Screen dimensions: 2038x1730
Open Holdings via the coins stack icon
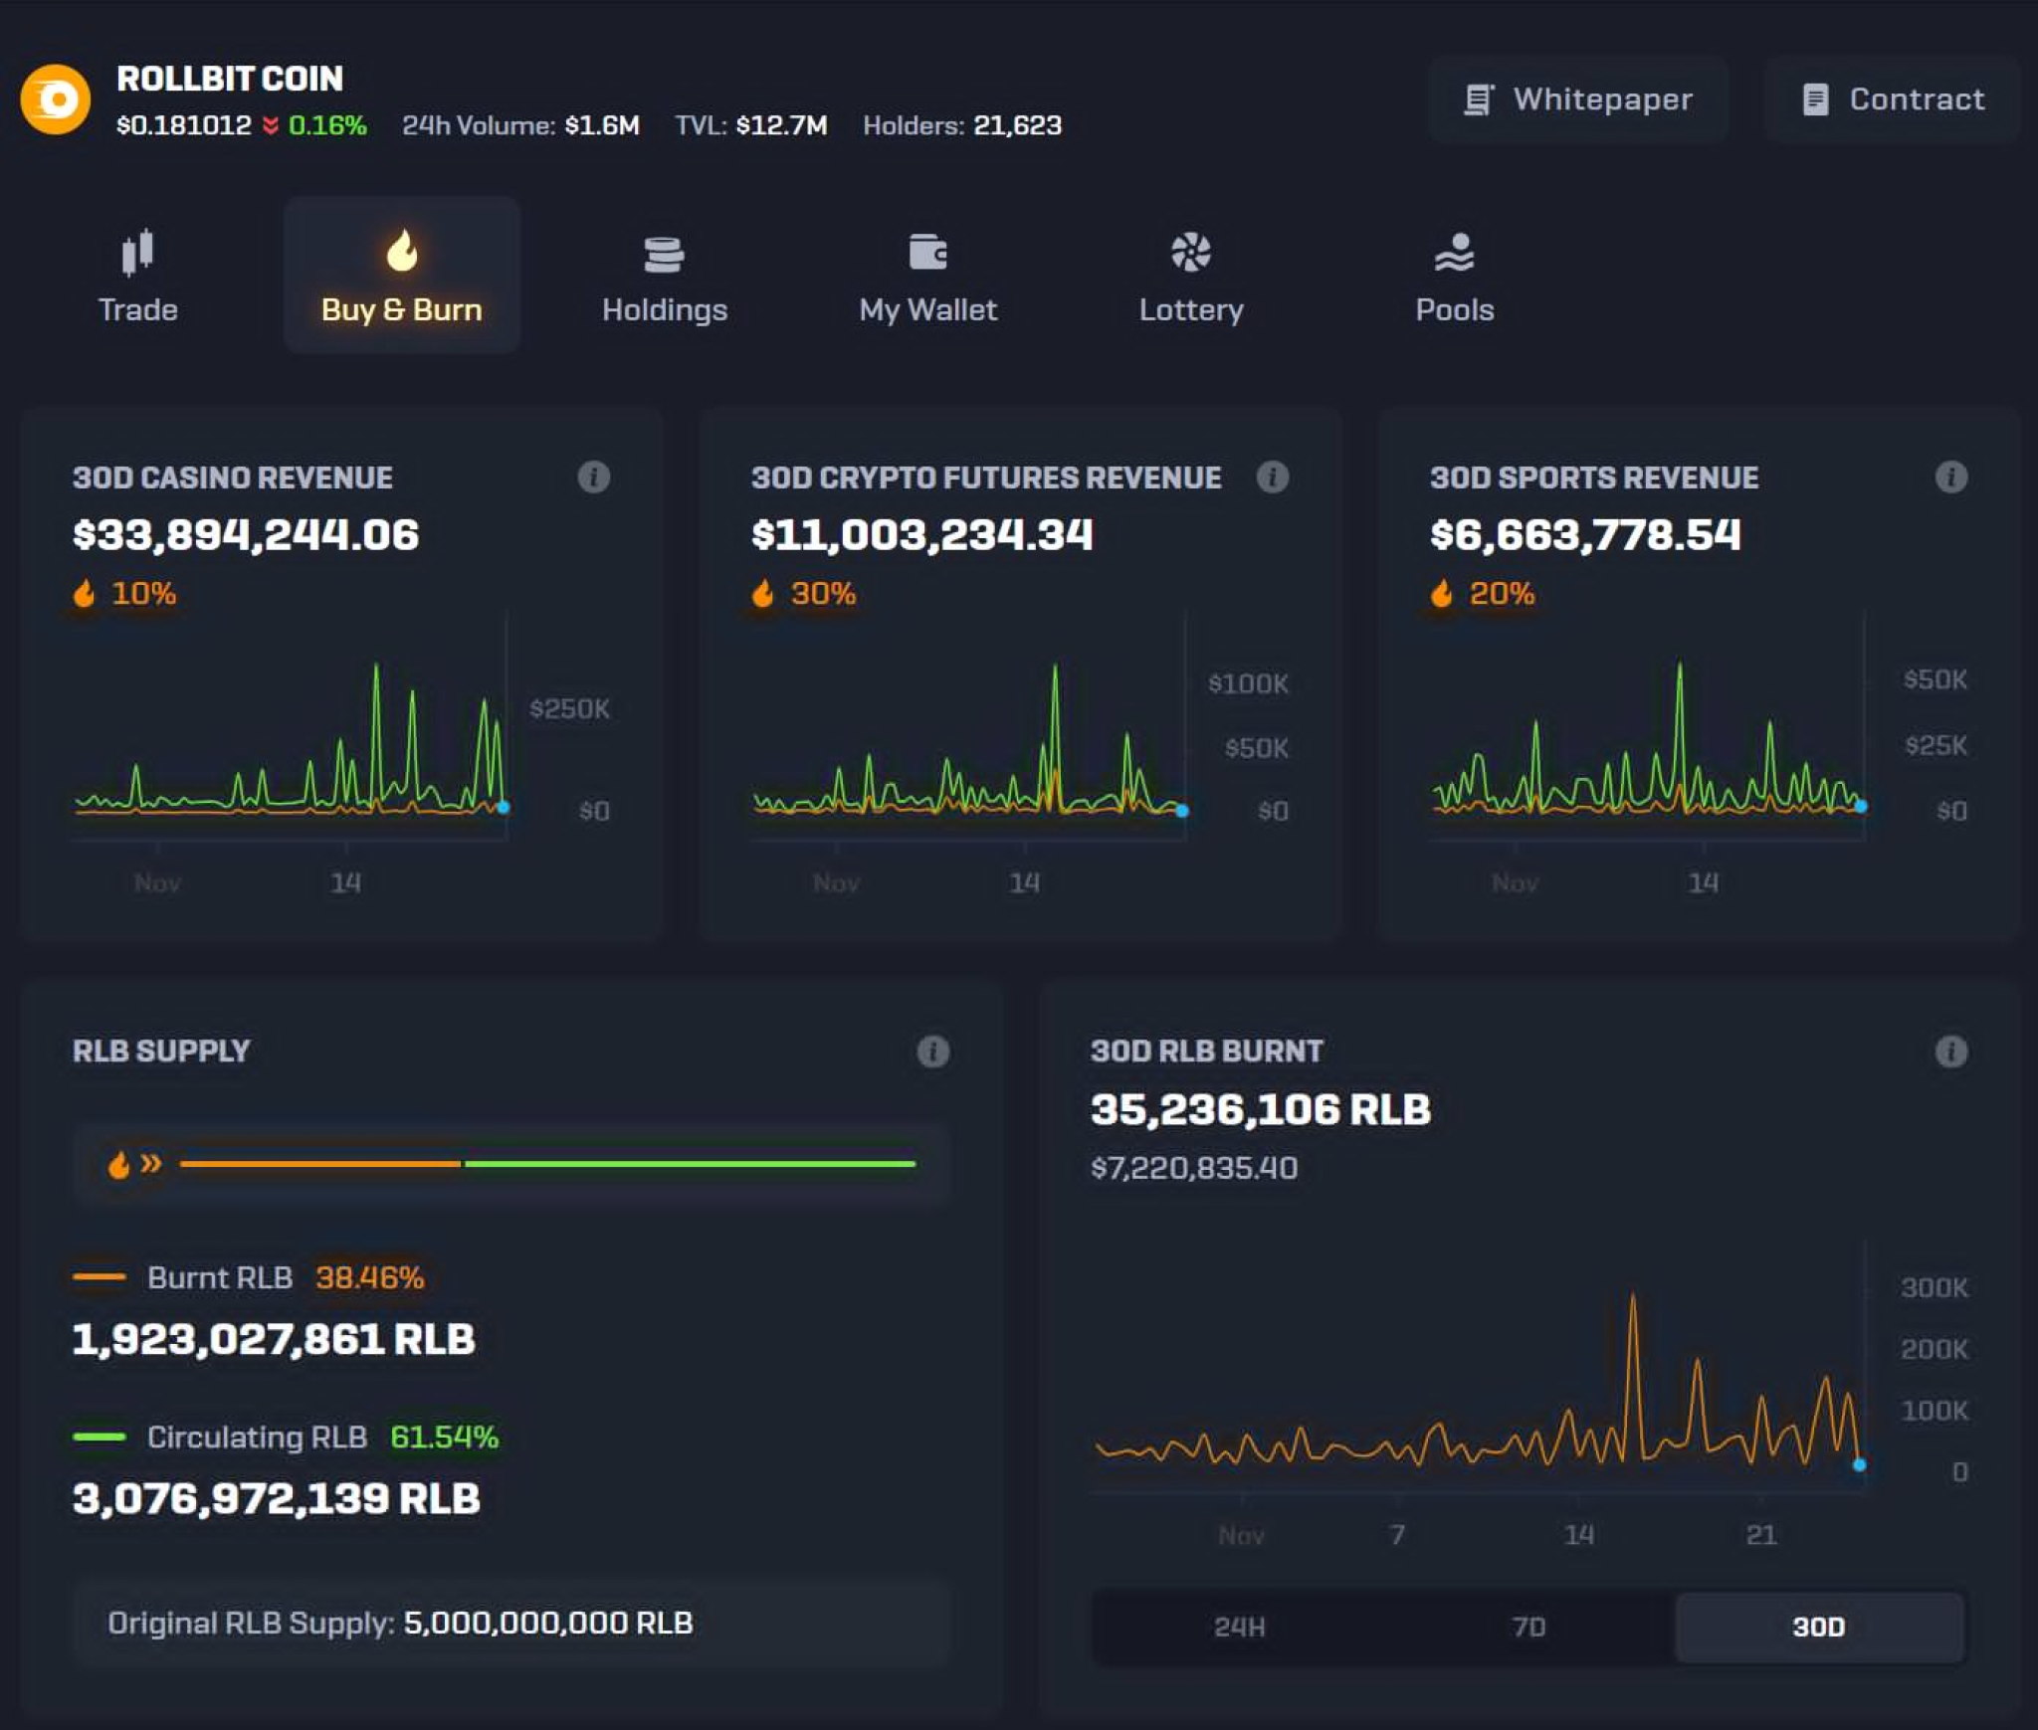click(x=665, y=252)
